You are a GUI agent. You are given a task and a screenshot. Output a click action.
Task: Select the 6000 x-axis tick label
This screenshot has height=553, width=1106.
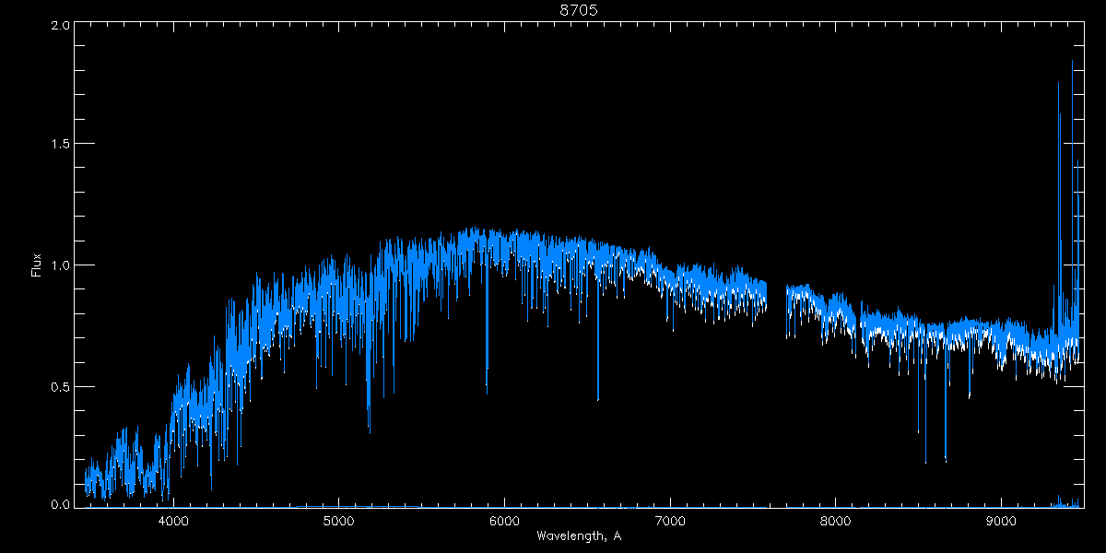pyautogui.click(x=504, y=519)
